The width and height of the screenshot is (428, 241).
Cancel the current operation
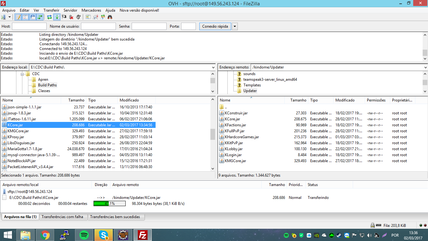64,17
